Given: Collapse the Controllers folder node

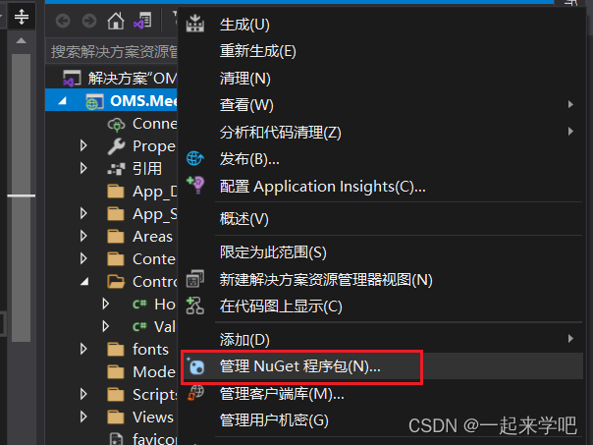Looking at the screenshot, I should tap(84, 282).
